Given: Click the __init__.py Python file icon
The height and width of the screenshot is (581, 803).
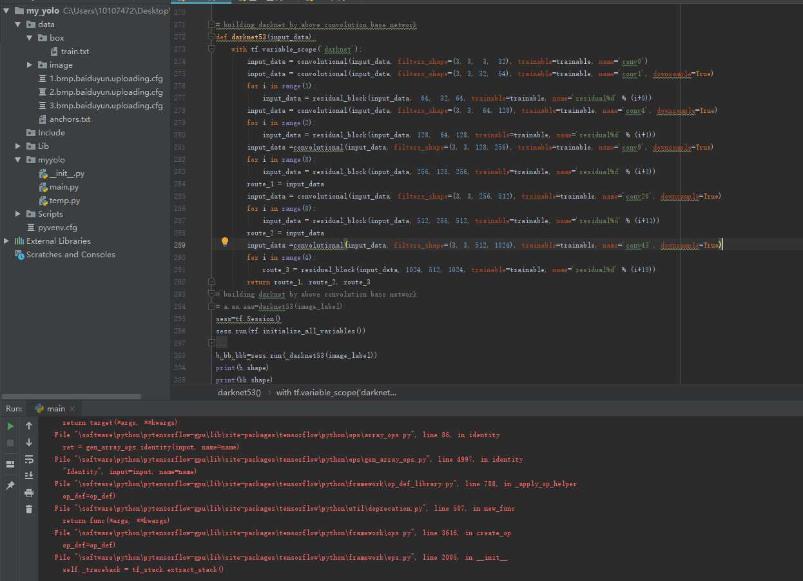Looking at the screenshot, I should coord(44,173).
